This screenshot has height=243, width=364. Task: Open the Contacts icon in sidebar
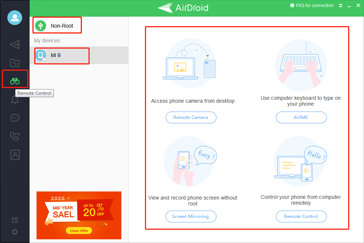(15, 155)
